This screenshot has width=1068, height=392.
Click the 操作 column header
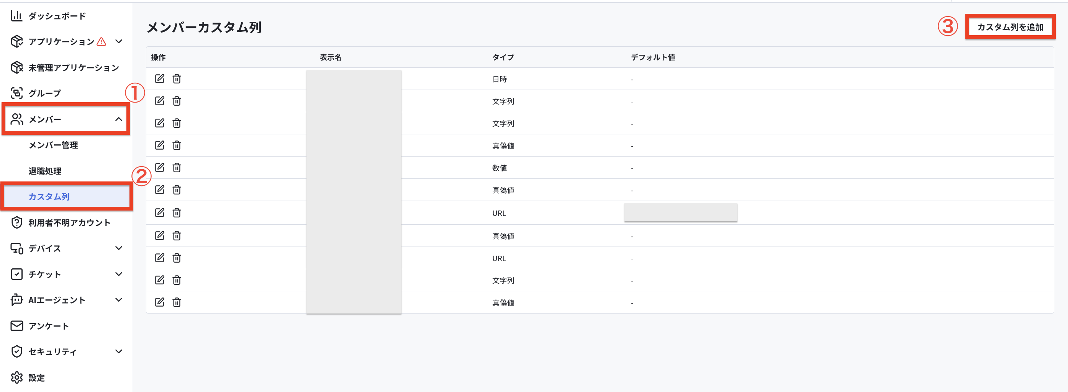[x=158, y=57]
